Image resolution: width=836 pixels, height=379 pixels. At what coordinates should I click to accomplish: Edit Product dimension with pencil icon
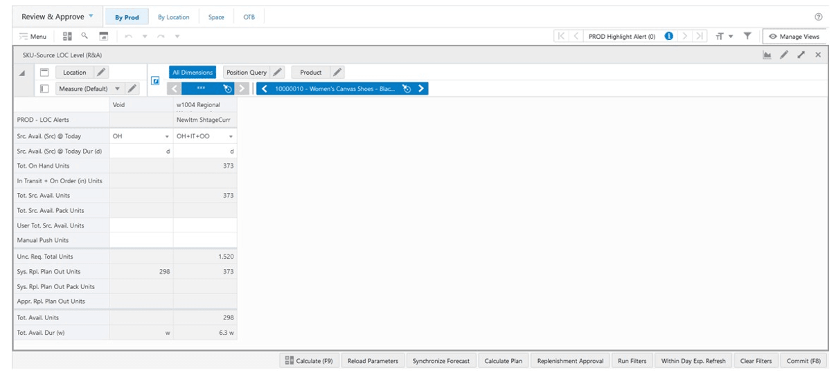pyautogui.click(x=337, y=72)
